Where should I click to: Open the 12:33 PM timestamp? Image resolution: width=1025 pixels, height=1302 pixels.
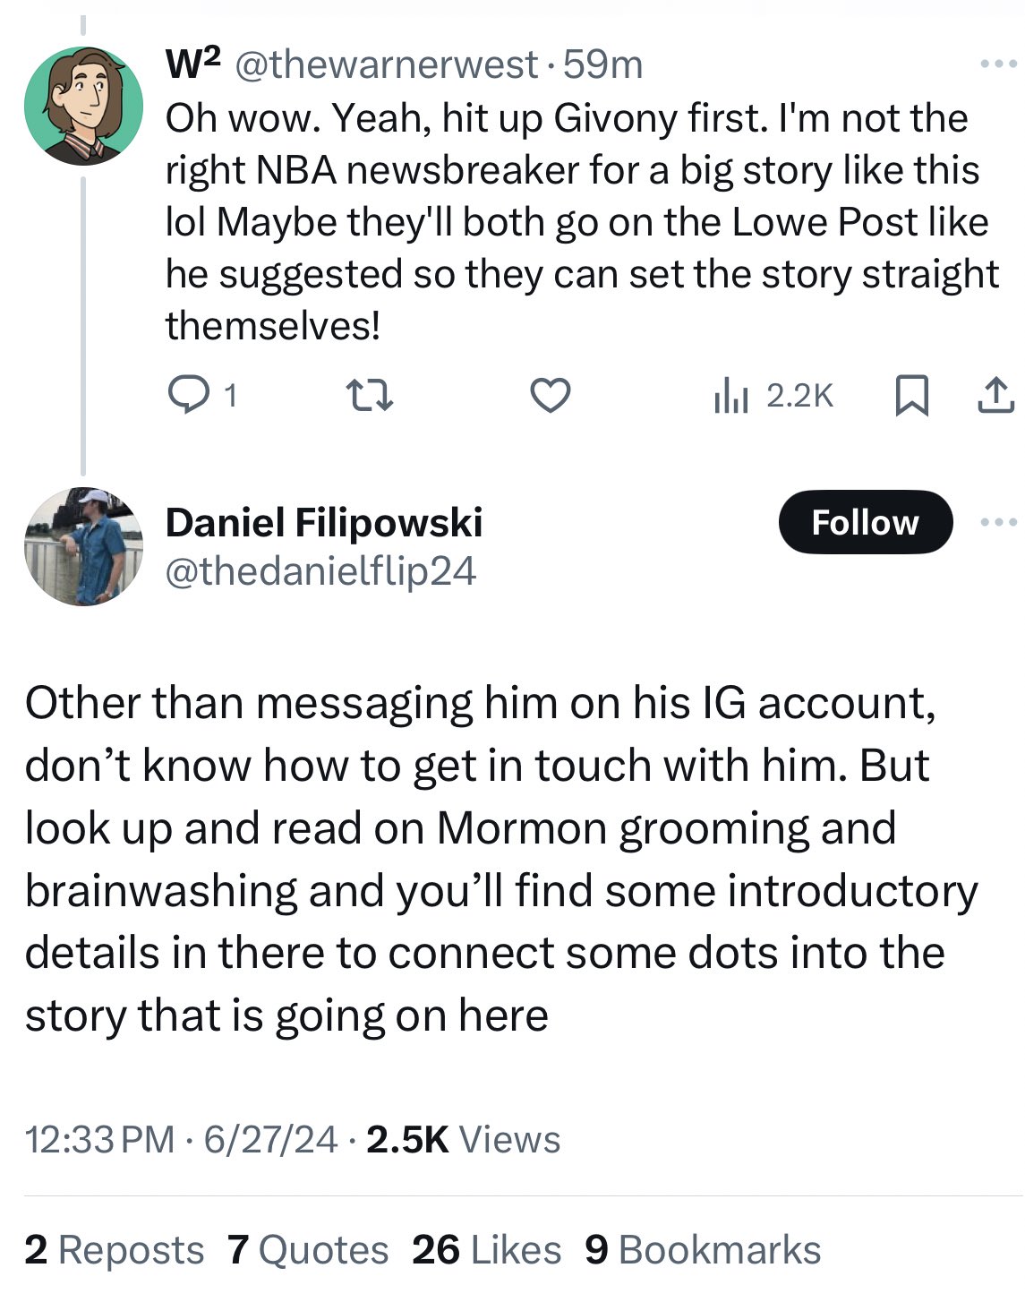click(x=99, y=1139)
